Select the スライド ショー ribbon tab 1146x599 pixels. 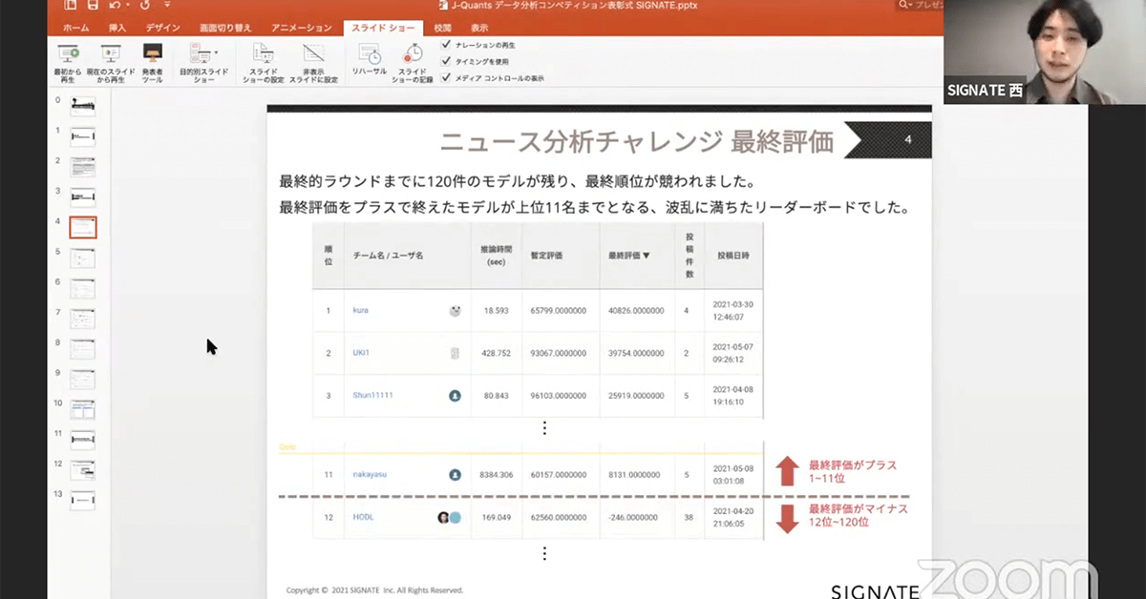(x=382, y=28)
